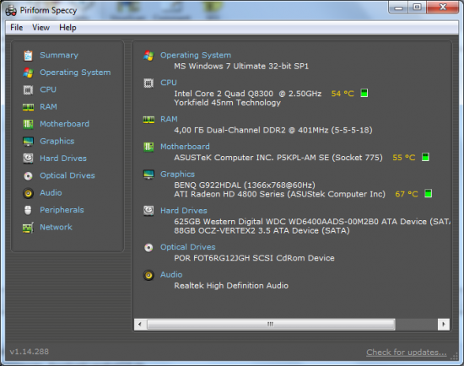
Task: Click the horizontal scrollbar right arrow
Action: coord(444,325)
